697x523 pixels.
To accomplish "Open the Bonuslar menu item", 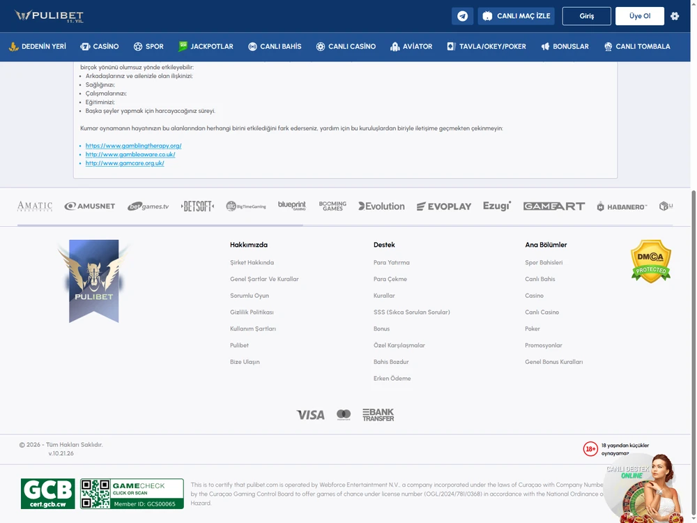I will (565, 46).
